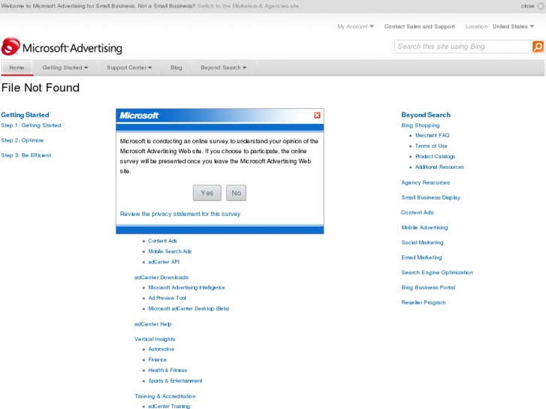Open Terms of Use link
The width and height of the screenshot is (546, 409).
[431, 146]
